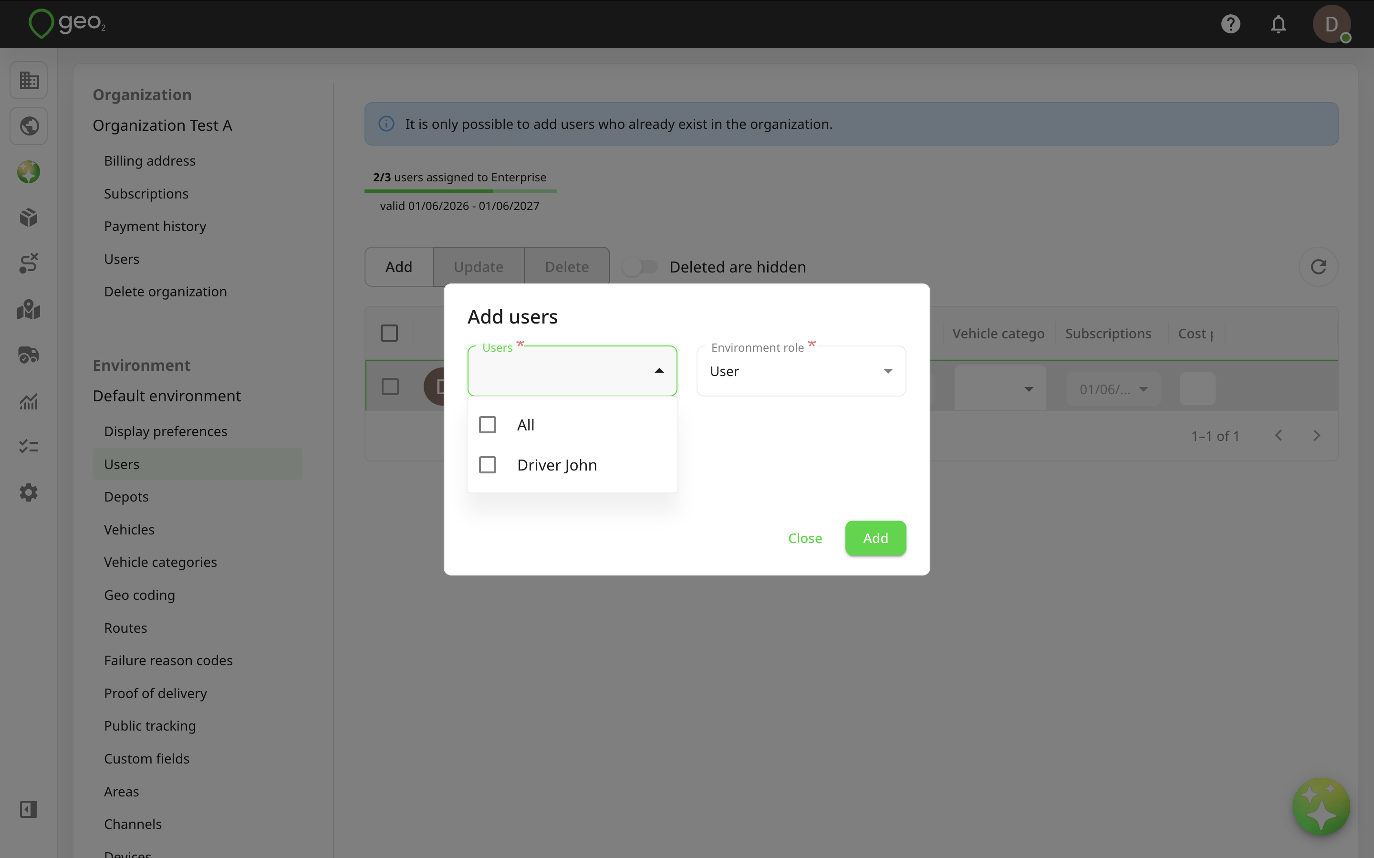Open the analytics chart sidebar icon

pos(28,401)
